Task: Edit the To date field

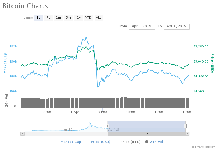Action: pyautogui.click(x=177, y=26)
